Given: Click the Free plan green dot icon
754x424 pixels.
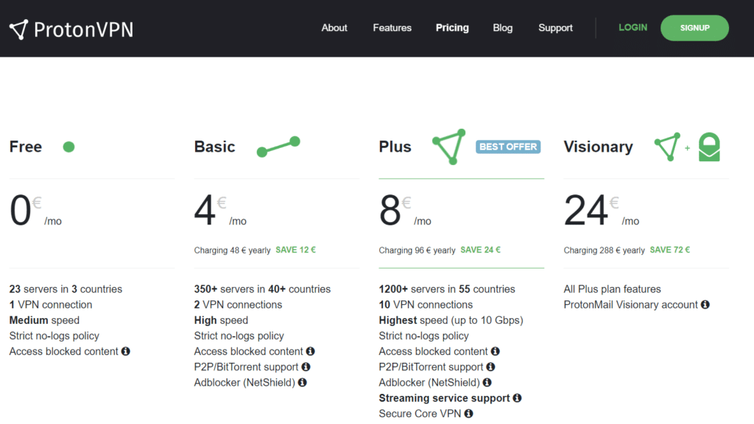Looking at the screenshot, I should tap(68, 146).
